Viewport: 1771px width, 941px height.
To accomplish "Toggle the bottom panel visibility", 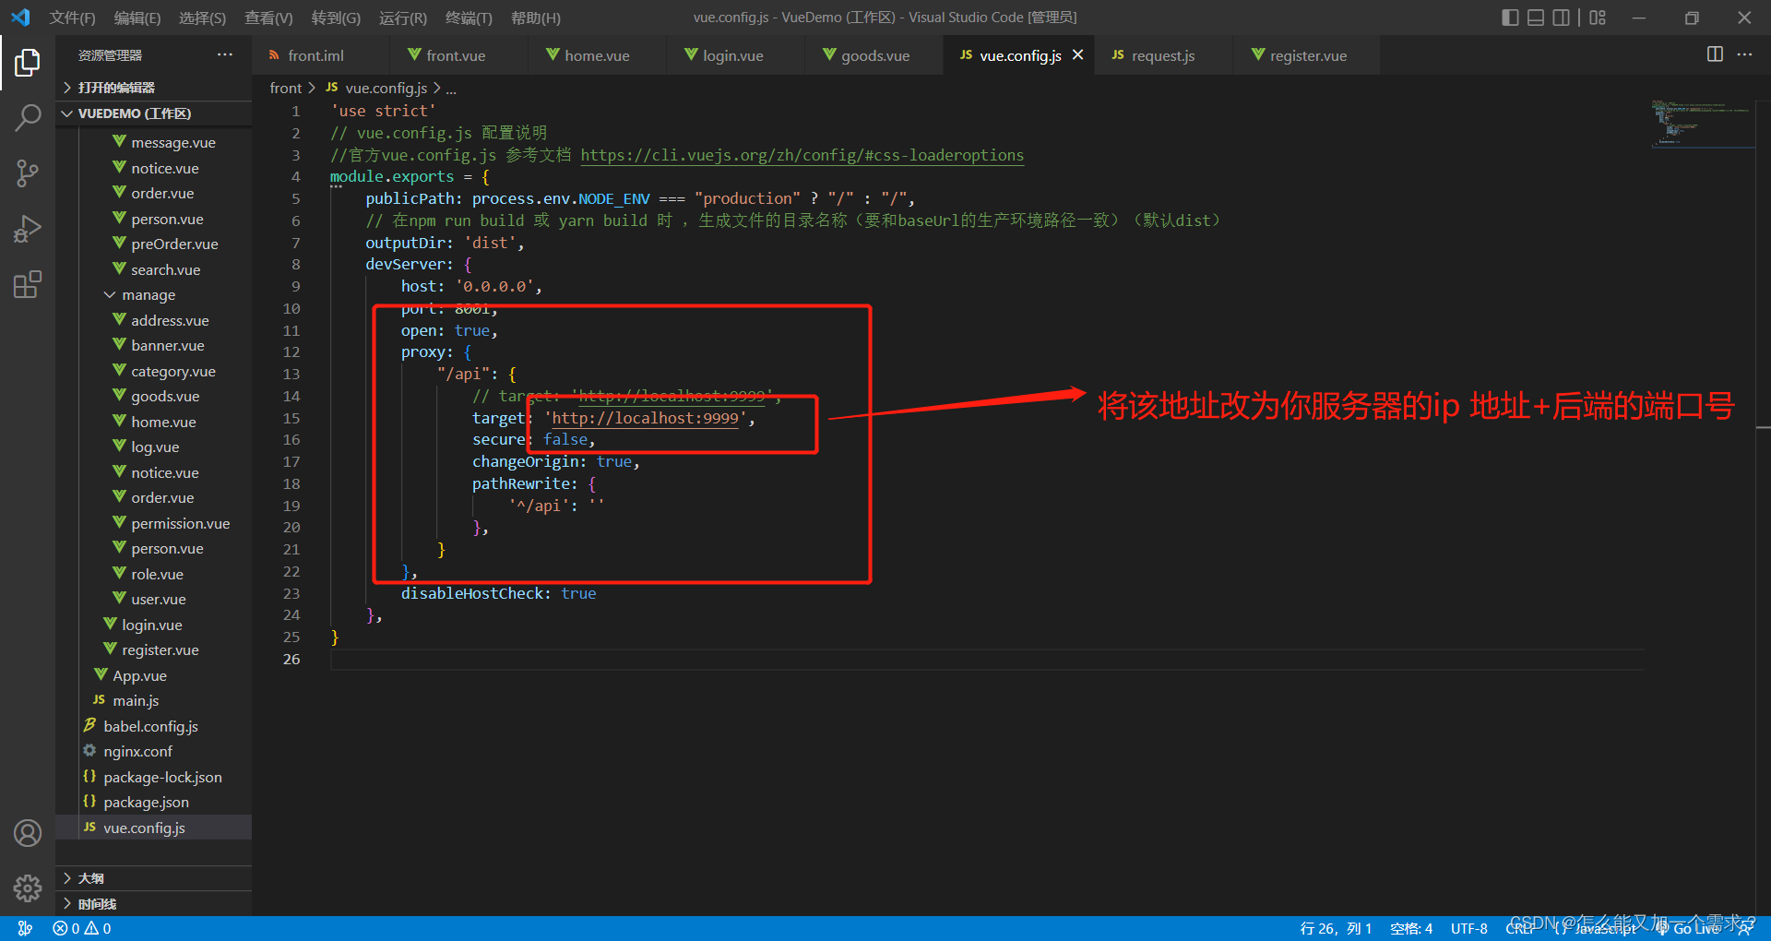I will click(x=1536, y=18).
